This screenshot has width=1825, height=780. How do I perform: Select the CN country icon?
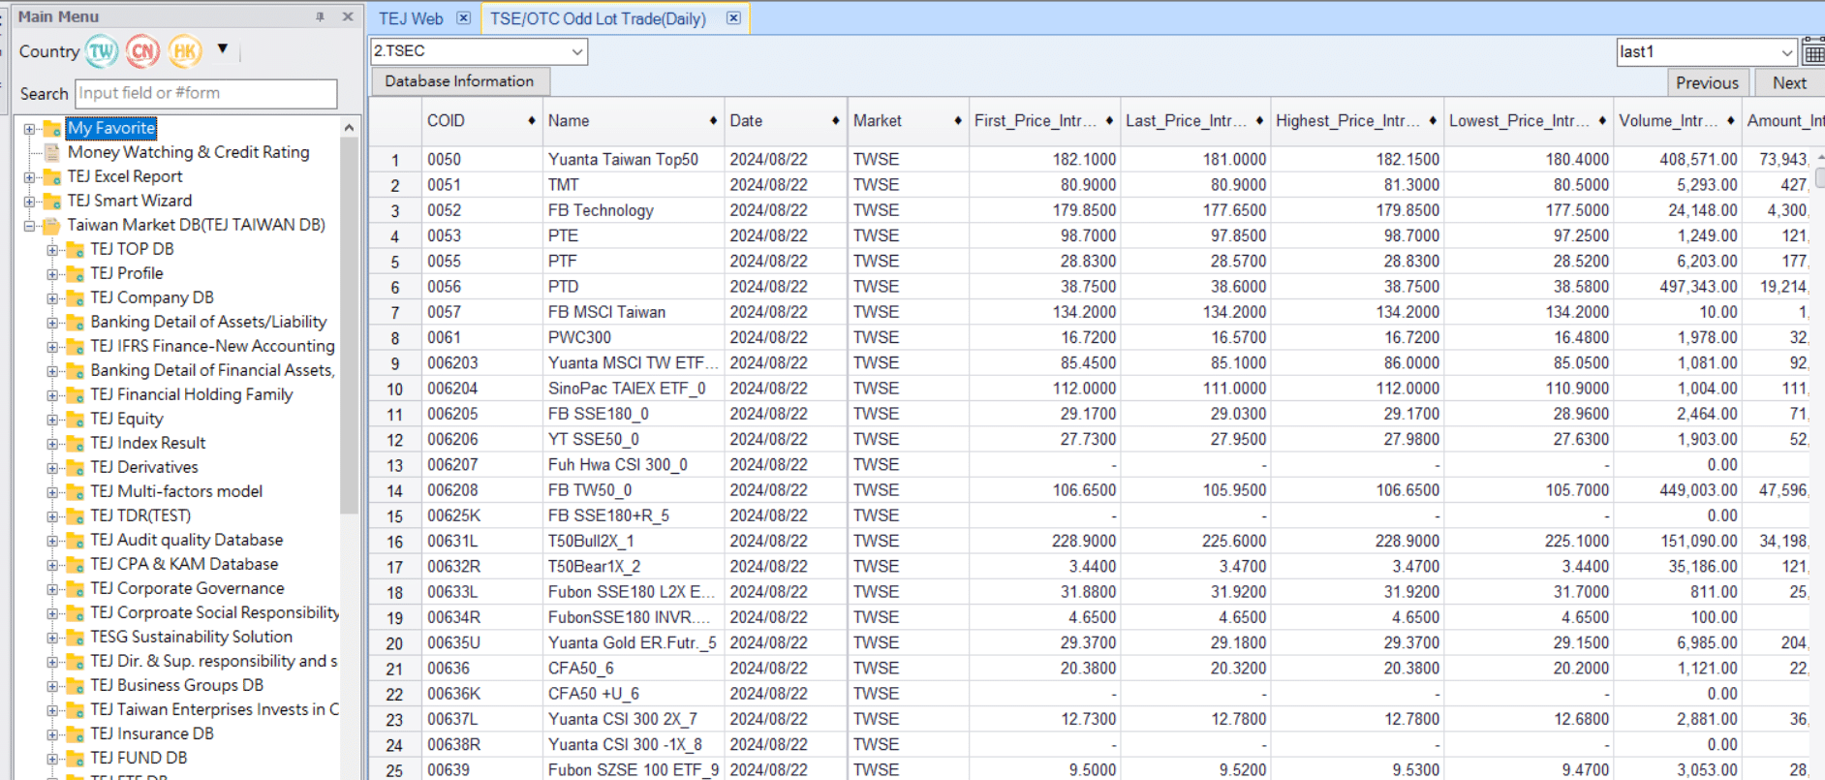pos(143,51)
